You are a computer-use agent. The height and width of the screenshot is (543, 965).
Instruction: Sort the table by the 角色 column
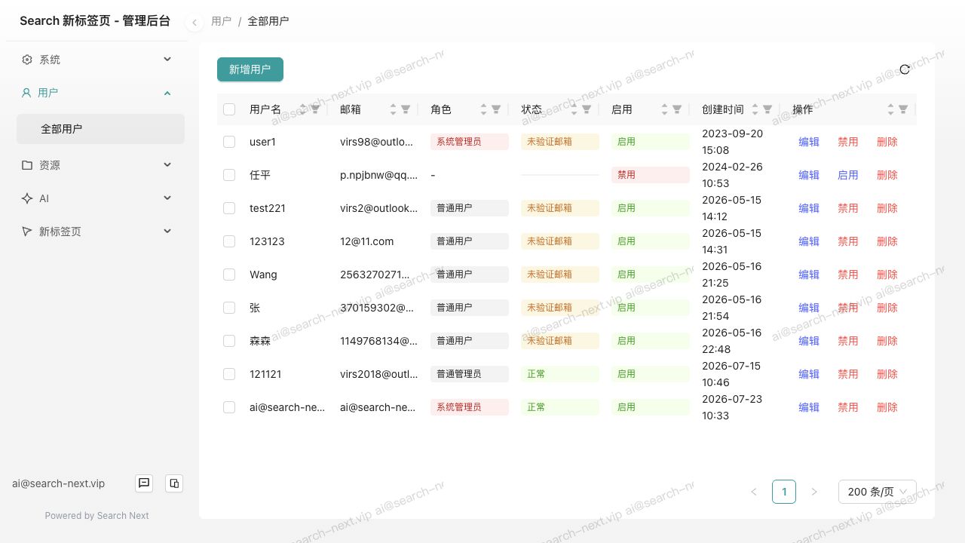[x=484, y=109]
